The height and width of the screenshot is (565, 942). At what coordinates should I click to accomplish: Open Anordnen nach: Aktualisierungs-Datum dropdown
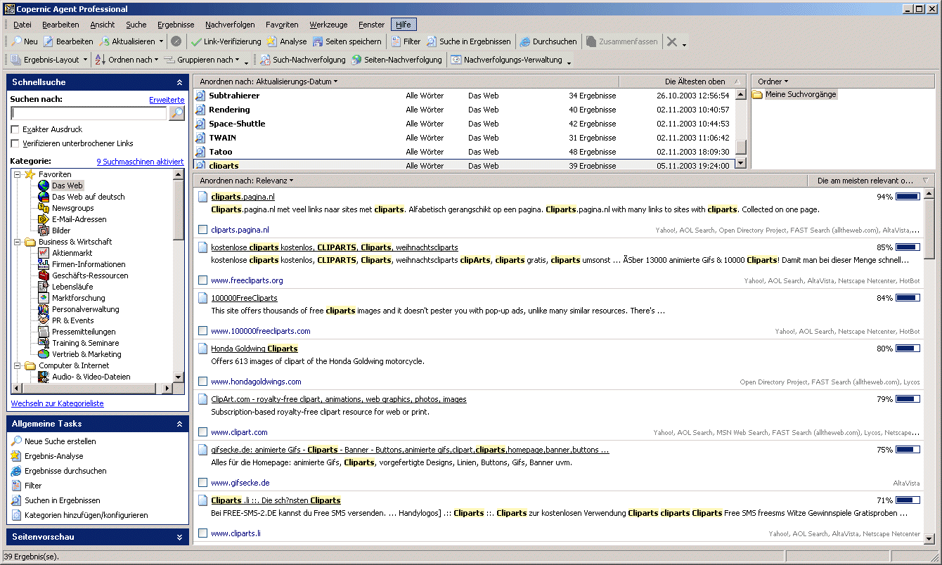[269, 82]
